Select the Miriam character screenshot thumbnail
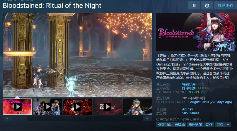The image size is (237, 131). point(137,107)
